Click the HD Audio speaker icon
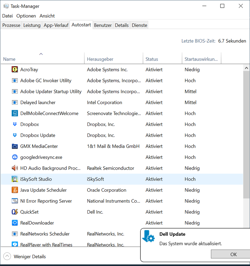The image size is (250, 266). click(x=15, y=168)
